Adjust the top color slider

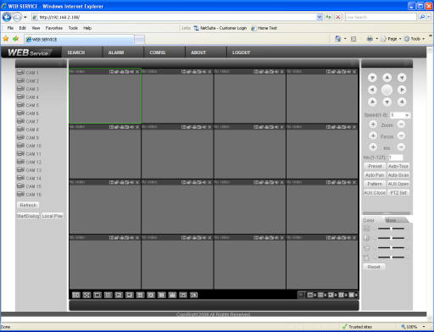click(391, 229)
